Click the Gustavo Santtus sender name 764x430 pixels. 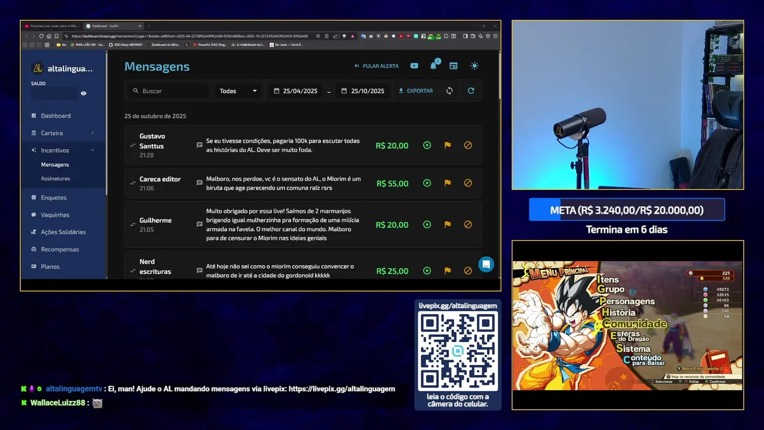coord(152,141)
